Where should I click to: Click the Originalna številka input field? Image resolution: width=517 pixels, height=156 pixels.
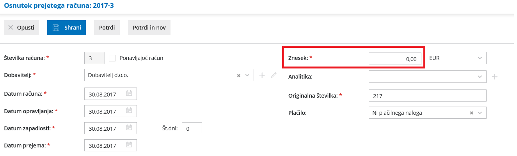point(427,95)
